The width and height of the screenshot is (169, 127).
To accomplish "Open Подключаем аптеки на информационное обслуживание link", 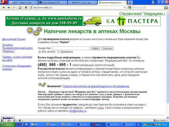I will [x=96, y=86].
